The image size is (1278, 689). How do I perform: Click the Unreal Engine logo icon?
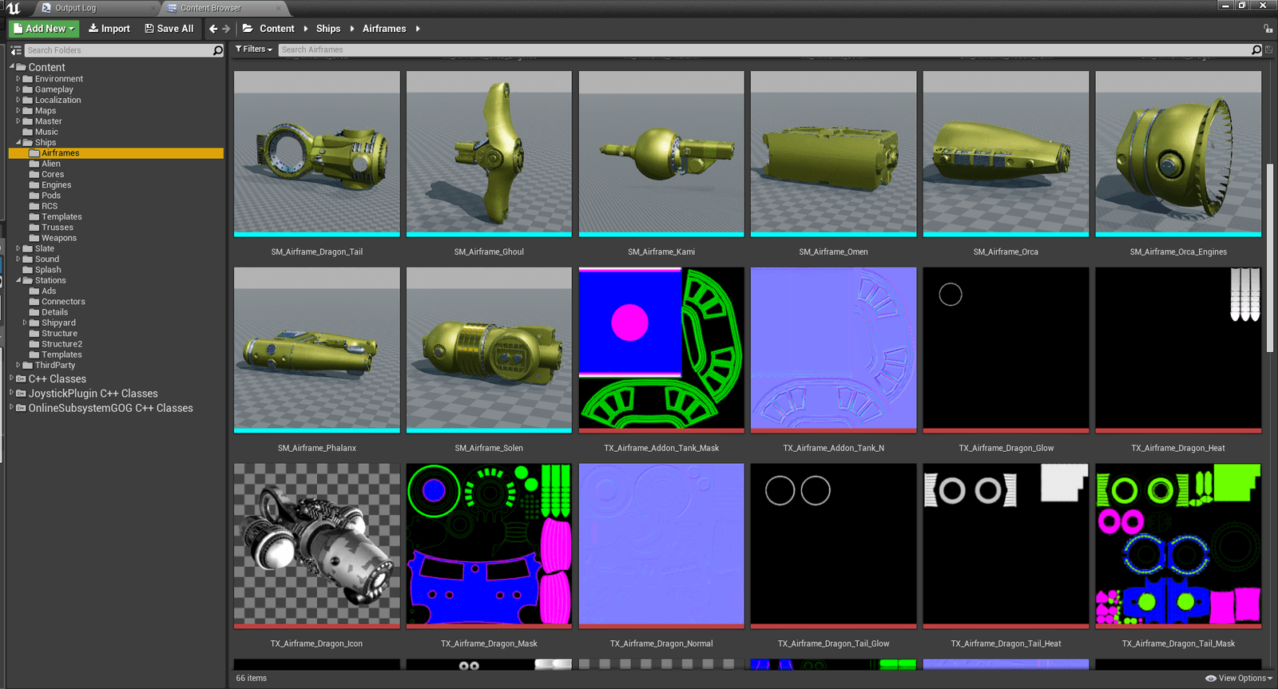tap(14, 8)
